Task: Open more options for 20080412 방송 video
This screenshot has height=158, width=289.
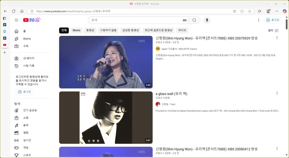Action: click(x=277, y=149)
